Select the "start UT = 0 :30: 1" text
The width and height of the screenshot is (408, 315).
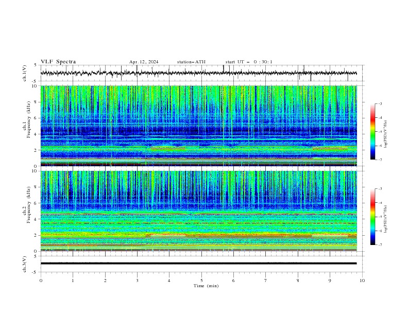click(x=249, y=62)
